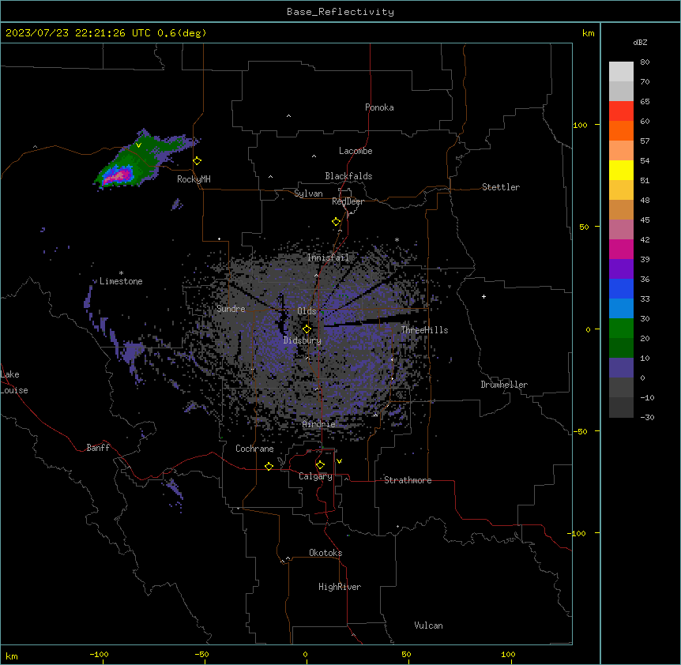Click the km unit label at top right

(x=588, y=33)
